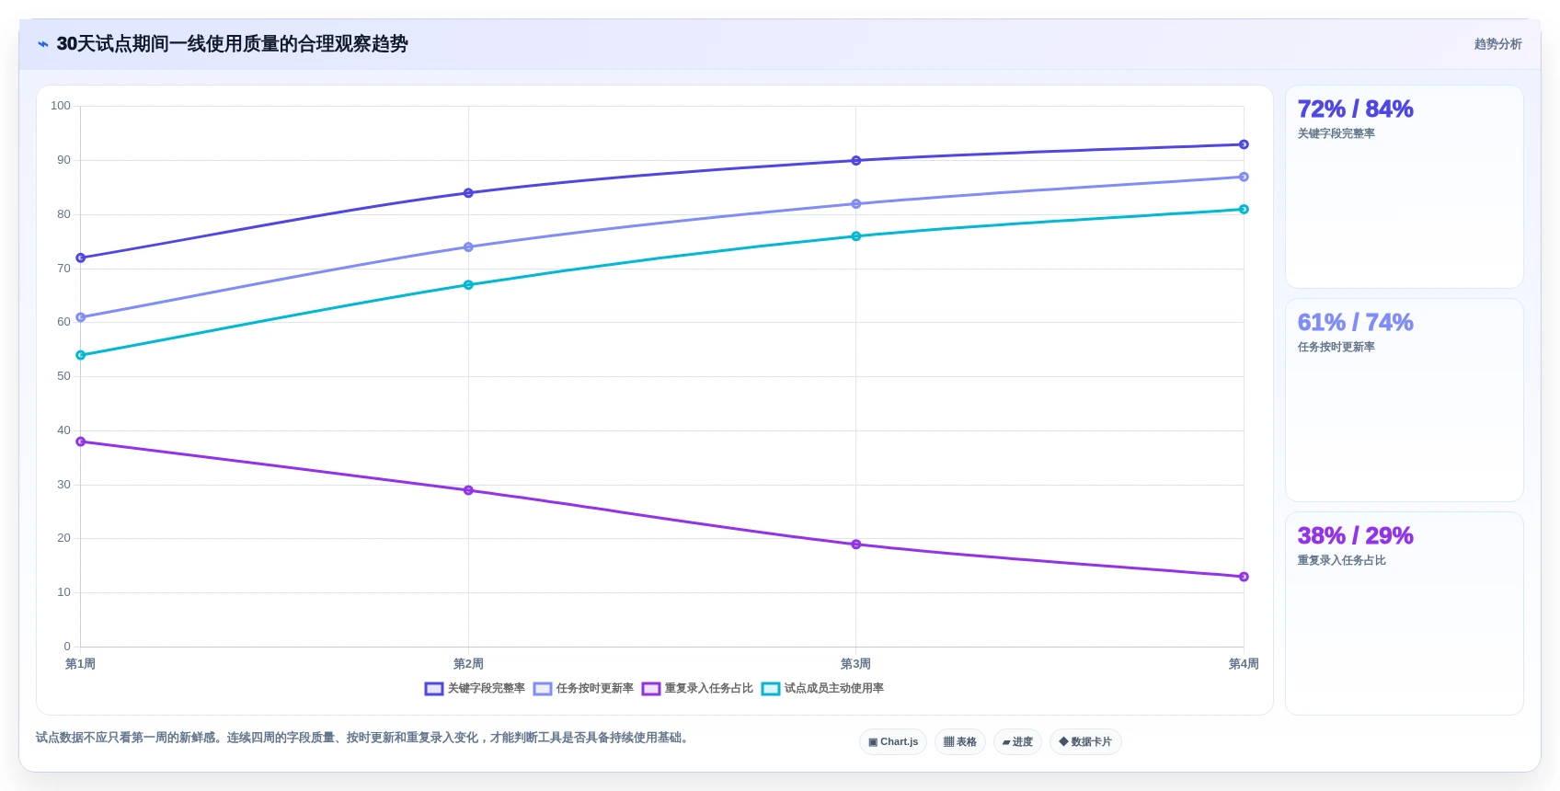Screen dimensions: 1560x791
Task: Toggle the 重复录入任务占比 legend series
Action: tap(697, 688)
